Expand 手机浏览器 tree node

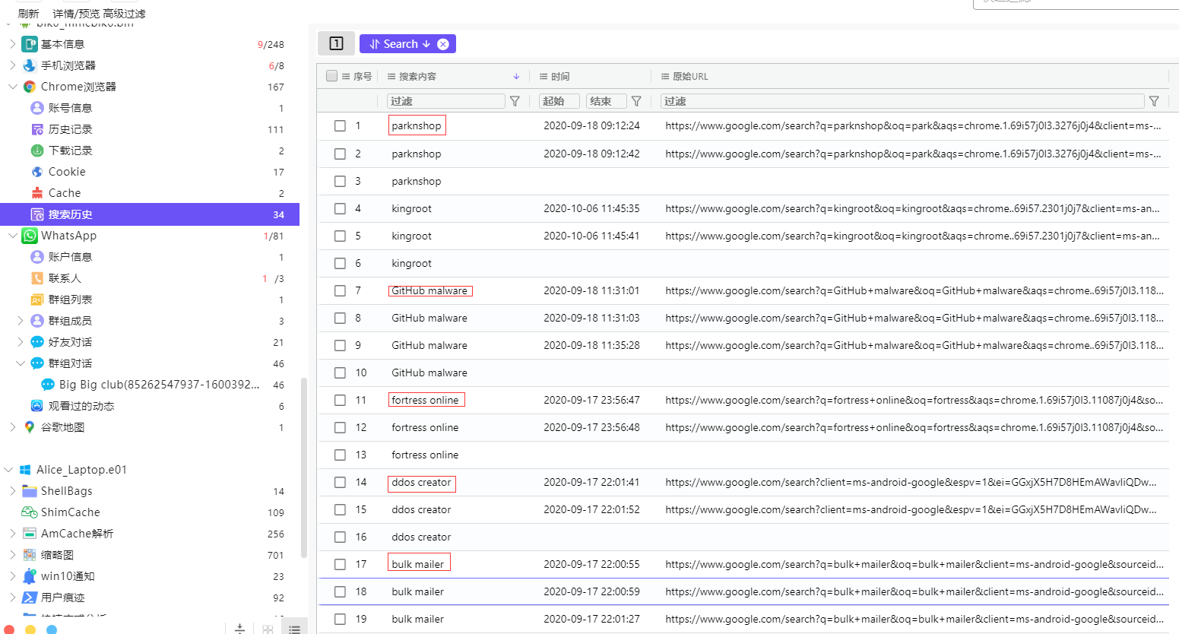tap(12, 65)
